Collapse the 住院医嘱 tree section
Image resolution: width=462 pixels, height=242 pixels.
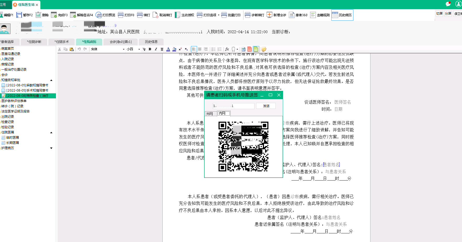(x=51, y=132)
